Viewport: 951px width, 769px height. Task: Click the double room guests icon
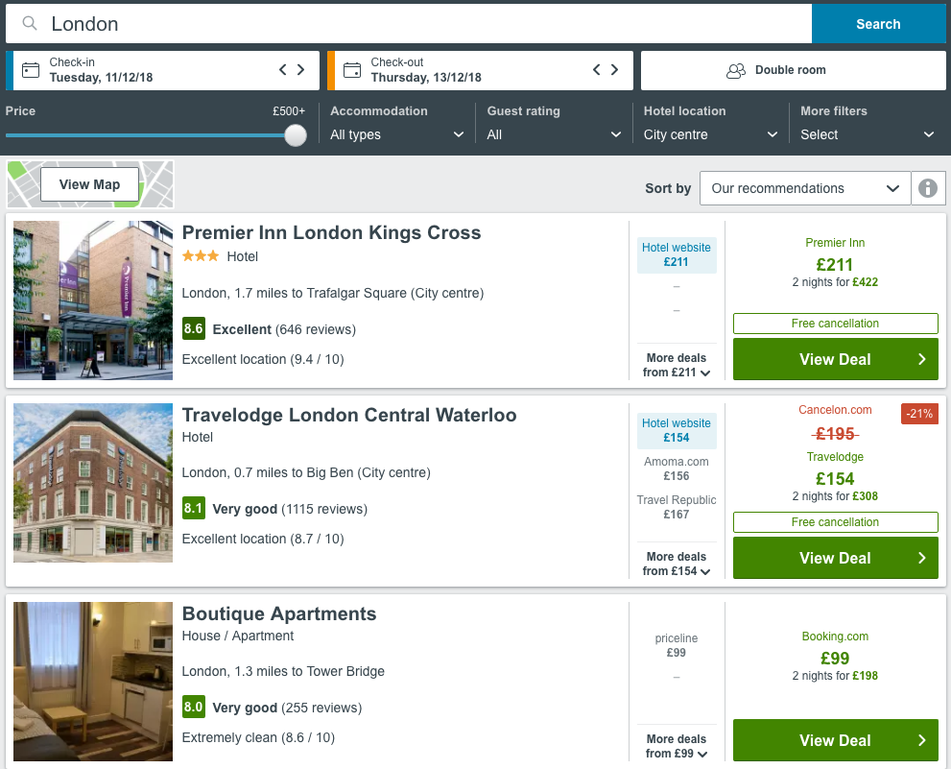click(x=735, y=69)
